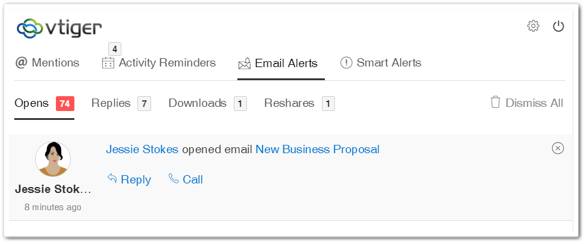Click the vtiger cloud logo
Screen dimensions: 586x244
(59, 28)
